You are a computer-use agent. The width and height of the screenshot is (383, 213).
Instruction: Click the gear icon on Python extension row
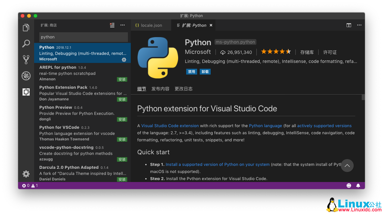[x=124, y=60]
